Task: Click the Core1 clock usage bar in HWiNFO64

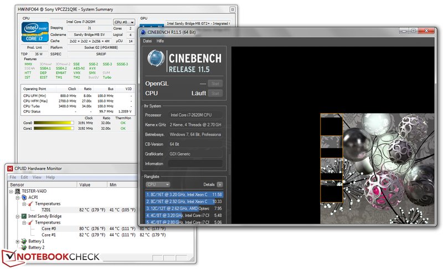Action: (54, 128)
